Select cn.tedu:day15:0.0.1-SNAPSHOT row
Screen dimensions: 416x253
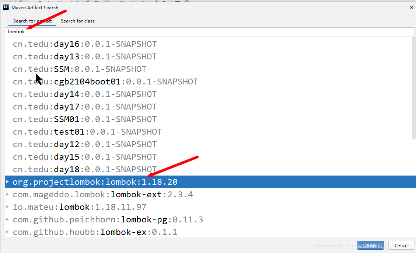coord(208,157)
